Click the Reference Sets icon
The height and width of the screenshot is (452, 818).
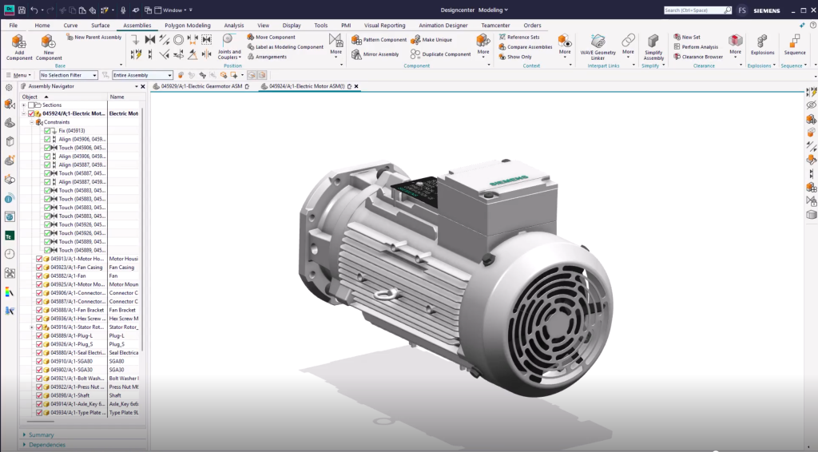[x=502, y=37]
